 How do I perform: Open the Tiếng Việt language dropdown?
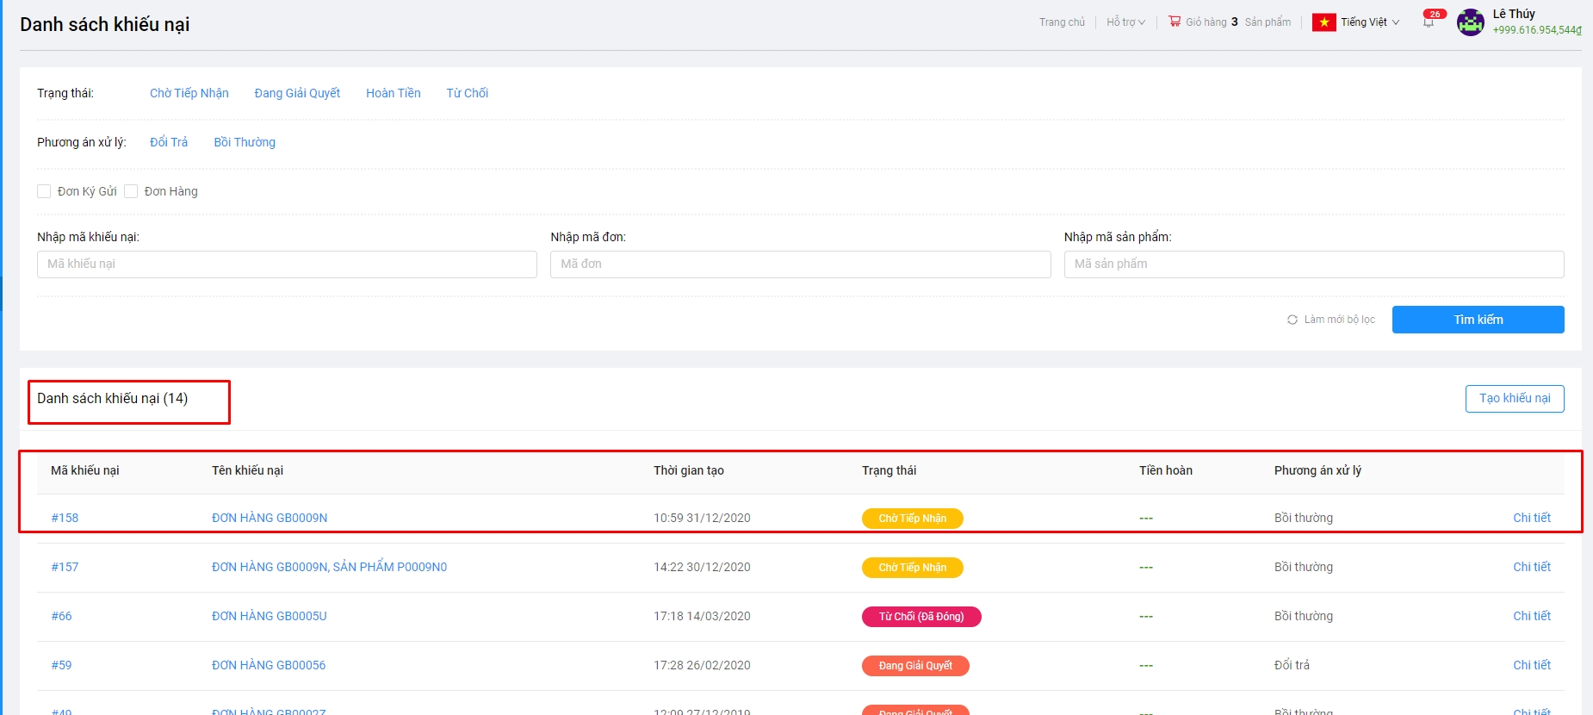pos(1369,22)
